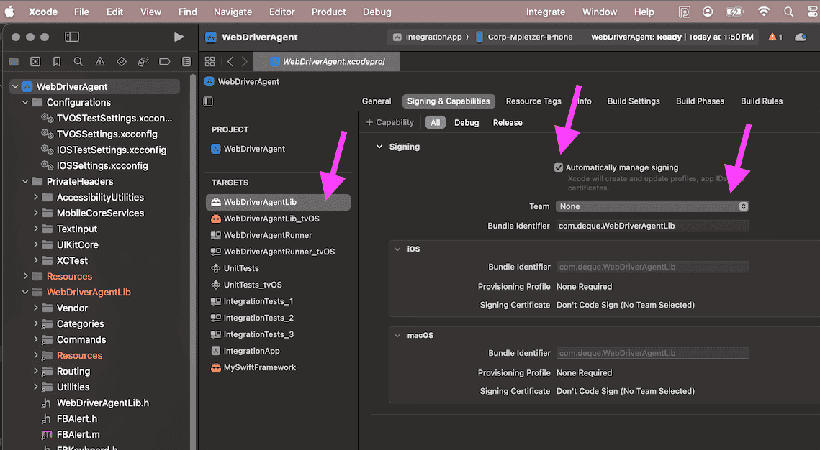Toggle the navigator sidebar visibility

tap(72, 37)
